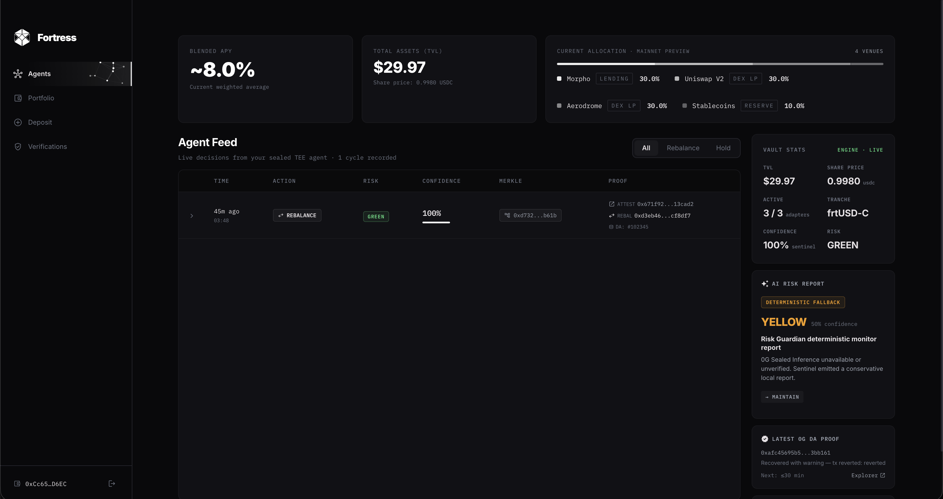943x499 pixels.
Task: Open the Verifications sidebar item
Action: (x=66, y=146)
